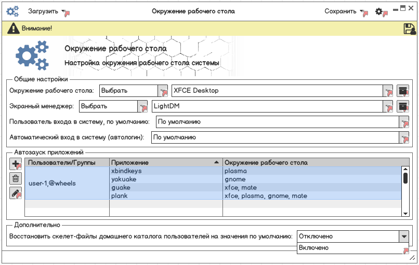
Task: Click the settings gear icon in title bar
Action: click(380, 11)
